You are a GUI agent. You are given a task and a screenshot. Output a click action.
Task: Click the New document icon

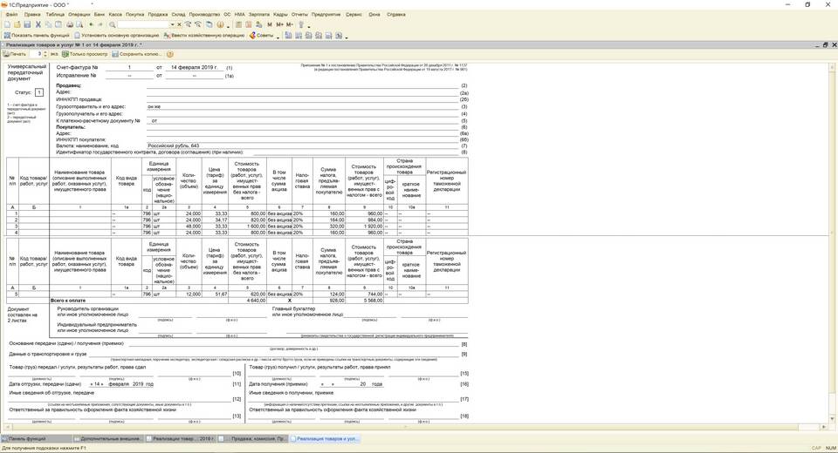click(7, 24)
